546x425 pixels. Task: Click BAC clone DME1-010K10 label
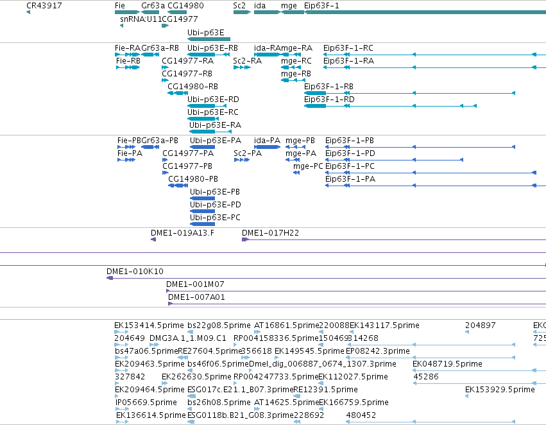[135, 272]
